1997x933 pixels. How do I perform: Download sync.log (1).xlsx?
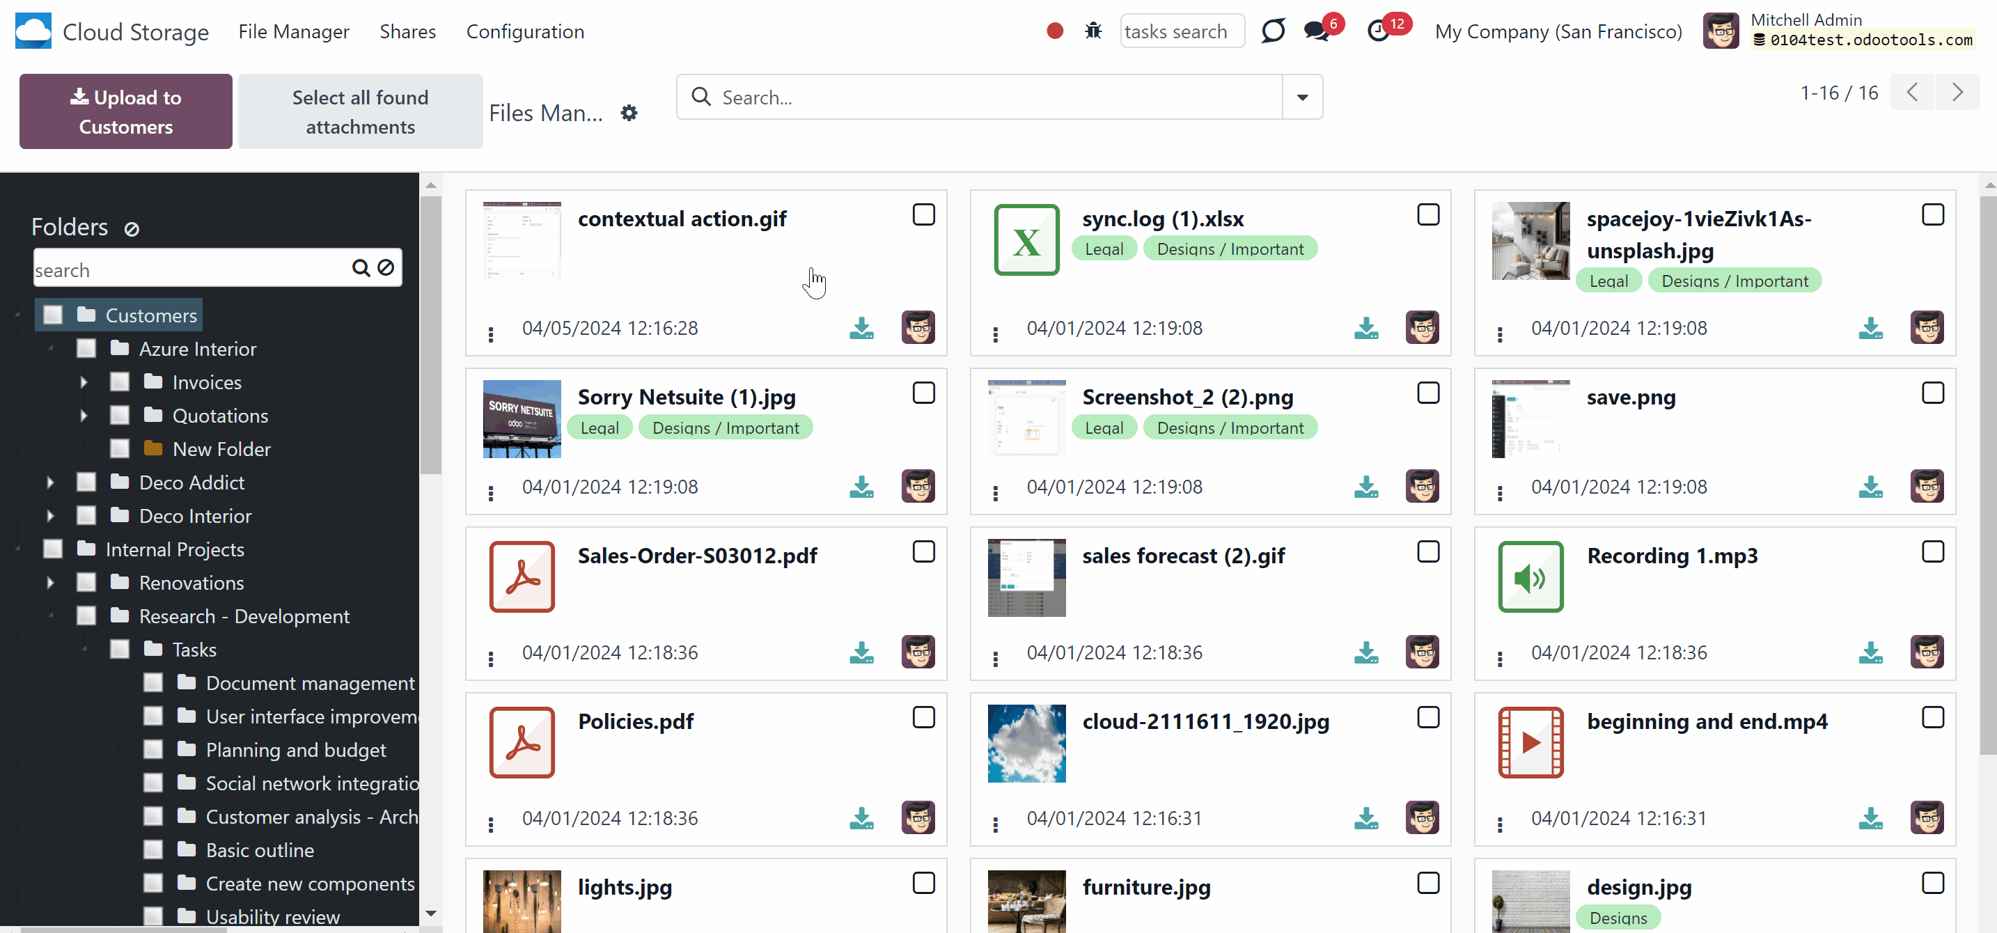[x=1366, y=329]
